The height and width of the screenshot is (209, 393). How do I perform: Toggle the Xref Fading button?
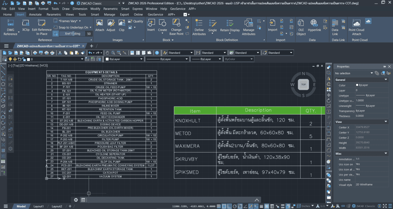56,34
